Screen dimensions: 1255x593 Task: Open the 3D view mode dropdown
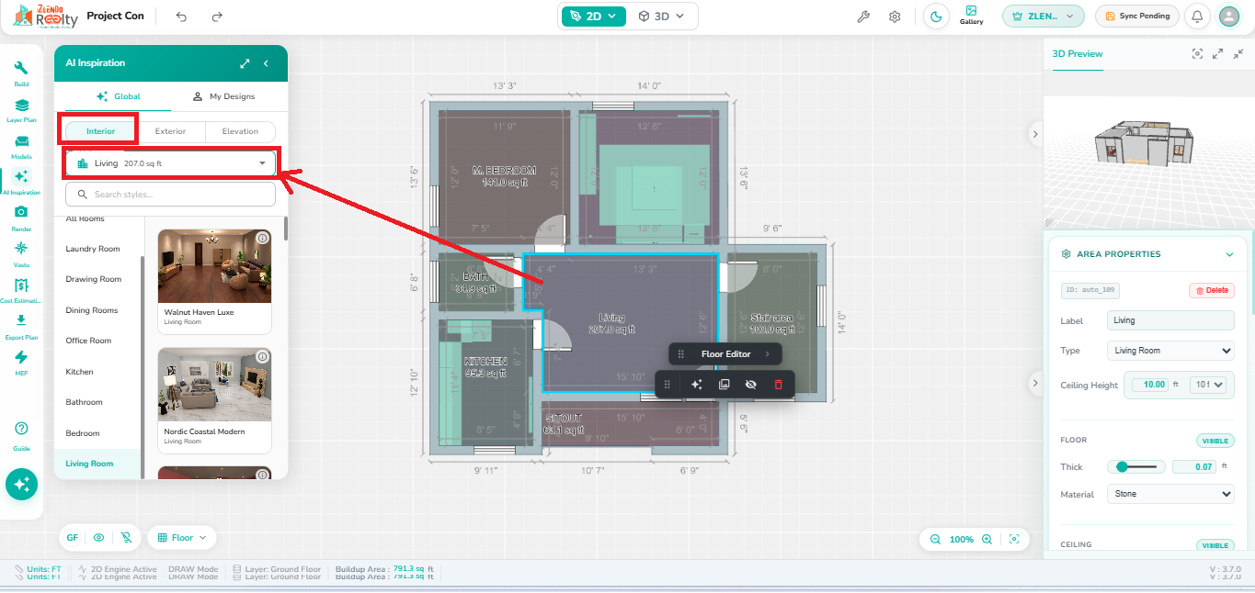coord(662,16)
